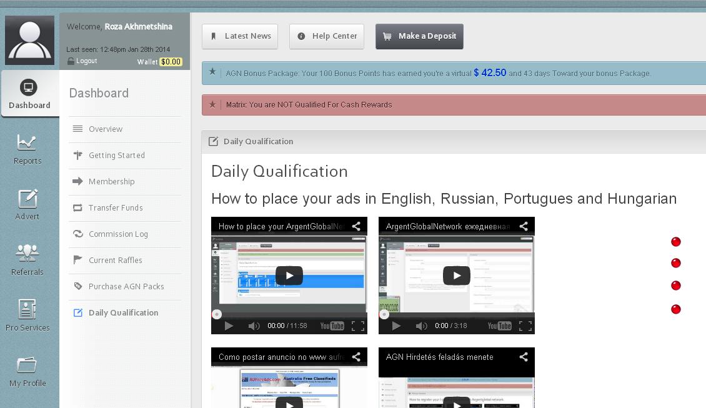Play the 'Como postar anuncio' video
The image size is (706, 408).
point(289,404)
